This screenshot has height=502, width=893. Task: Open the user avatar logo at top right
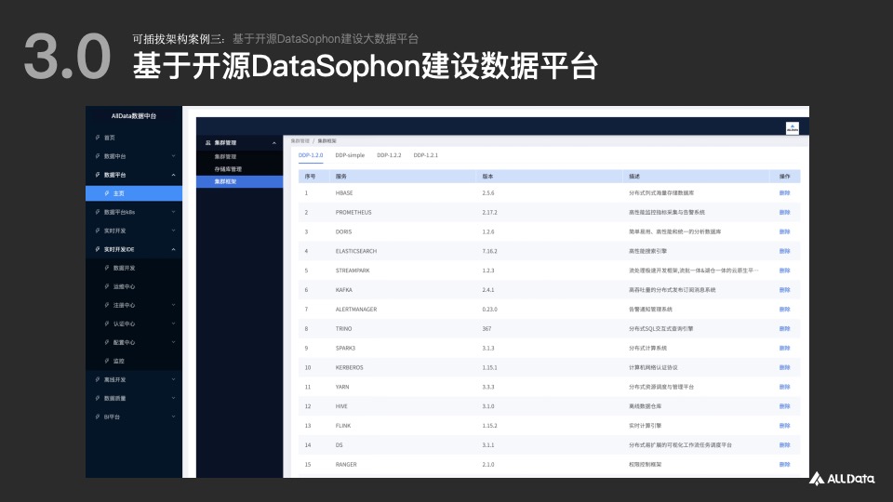click(793, 128)
